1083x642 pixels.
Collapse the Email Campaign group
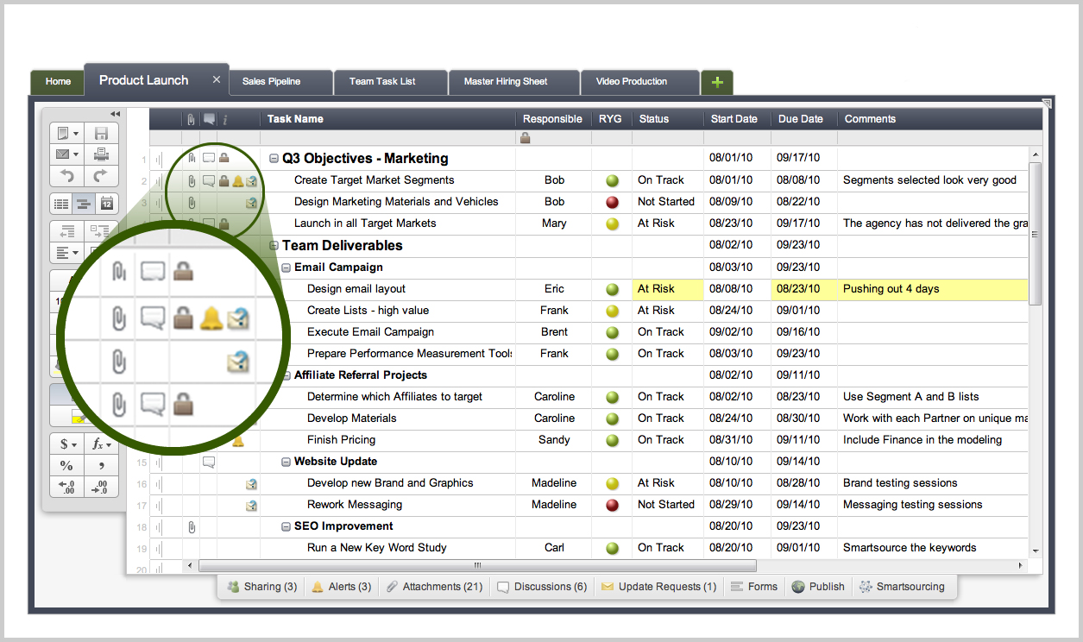pos(285,267)
